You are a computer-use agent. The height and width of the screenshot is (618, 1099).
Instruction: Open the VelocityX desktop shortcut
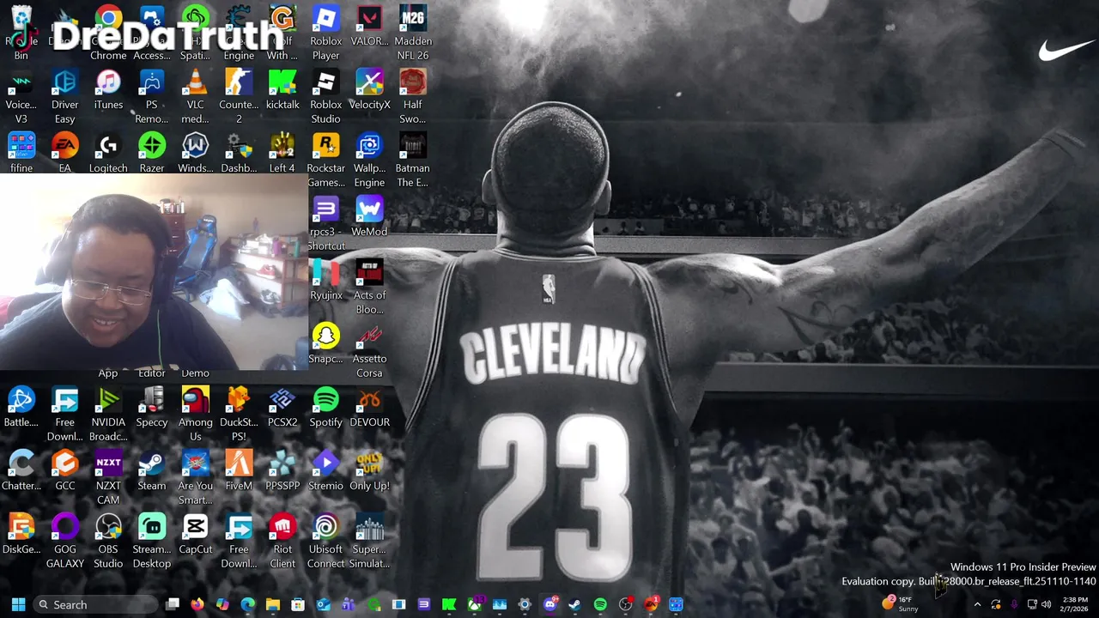click(x=369, y=89)
